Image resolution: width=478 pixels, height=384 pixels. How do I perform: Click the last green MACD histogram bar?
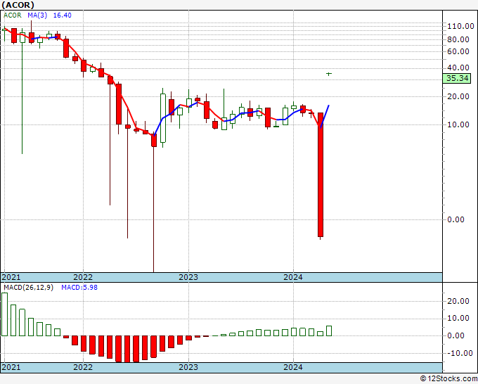pyautogui.click(x=329, y=331)
